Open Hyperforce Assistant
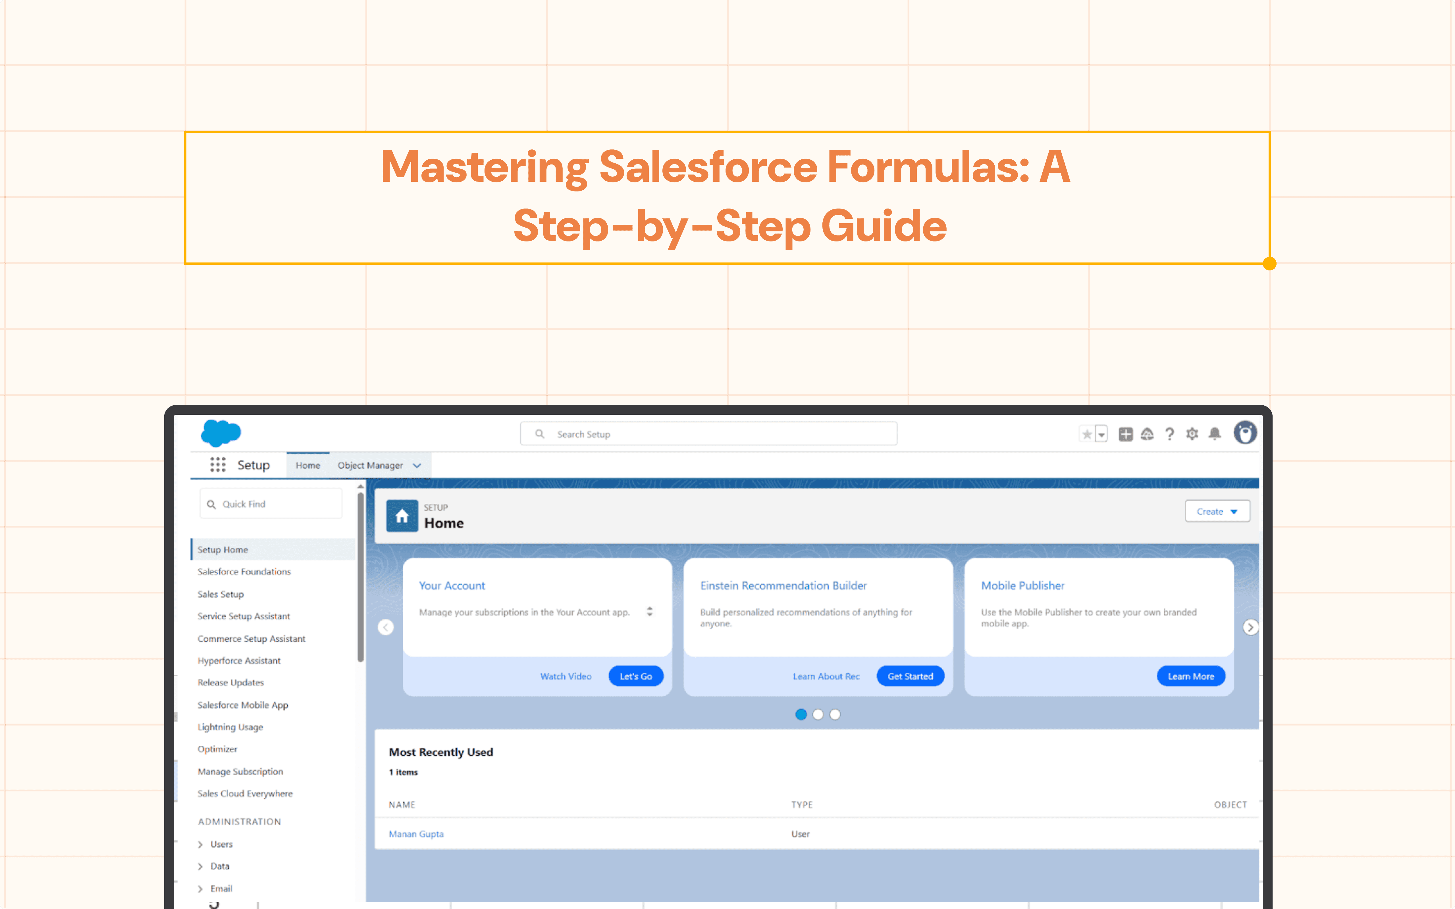The image size is (1455, 909). (x=239, y=661)
